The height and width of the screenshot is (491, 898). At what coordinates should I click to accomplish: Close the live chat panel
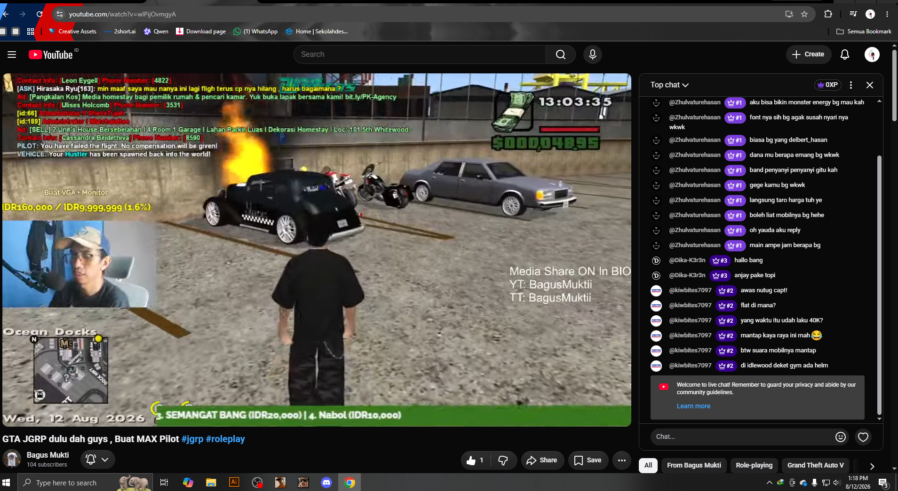click(870, 85)
